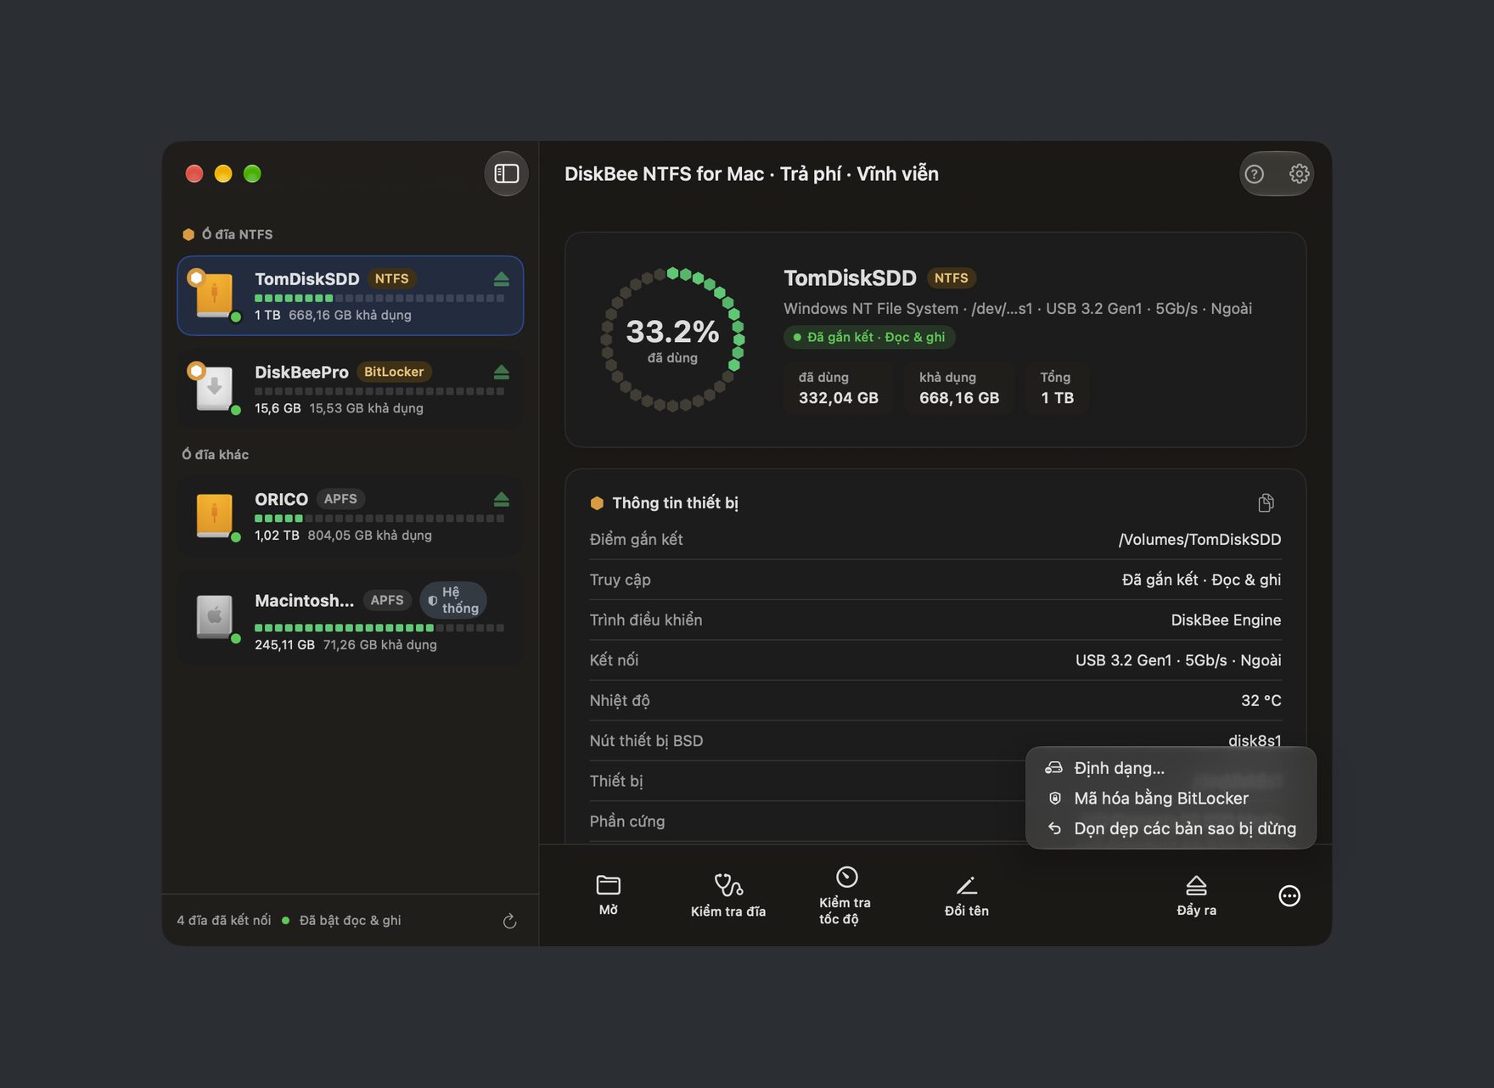Rename drive with Đổi tên
The width and height of the screenshot is (1494, 1088).
(967, 895)
